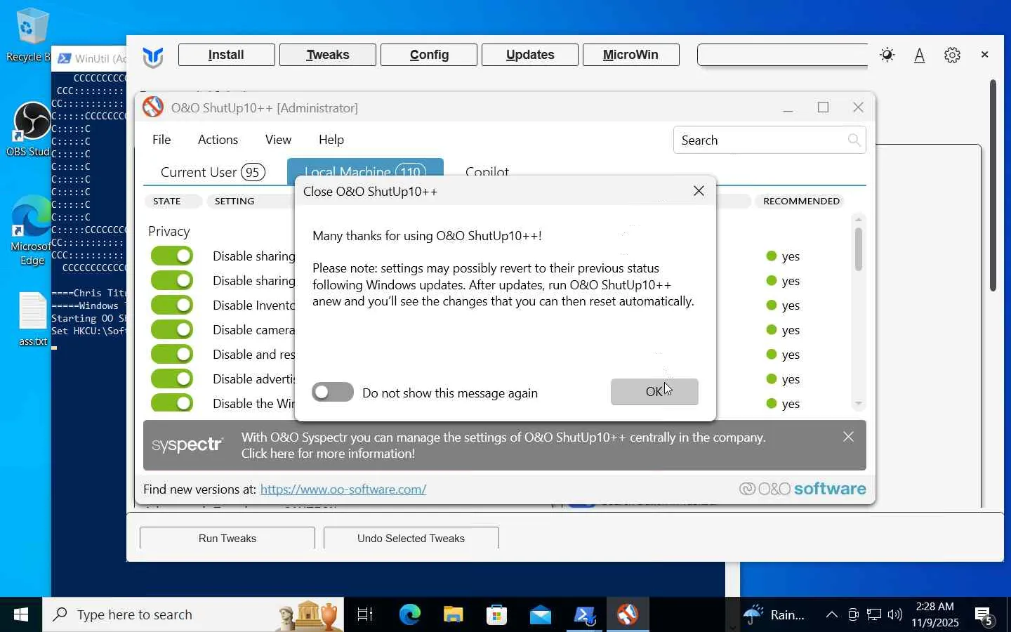Image resolution: width=1011 pixels, height=632 pixels.
Task: Switch to the Copilot tab
Action: coord(487,172)
